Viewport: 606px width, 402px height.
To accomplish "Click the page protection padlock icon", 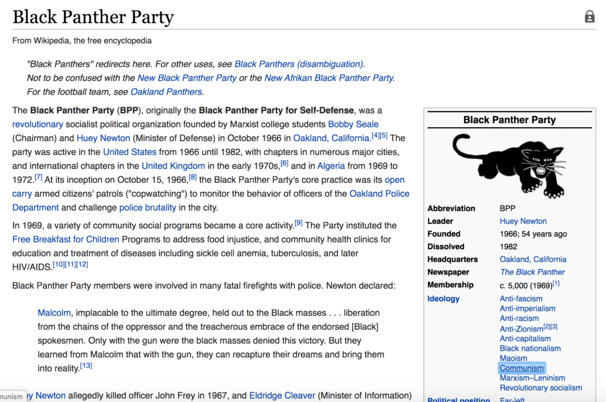I will point(589,17).
